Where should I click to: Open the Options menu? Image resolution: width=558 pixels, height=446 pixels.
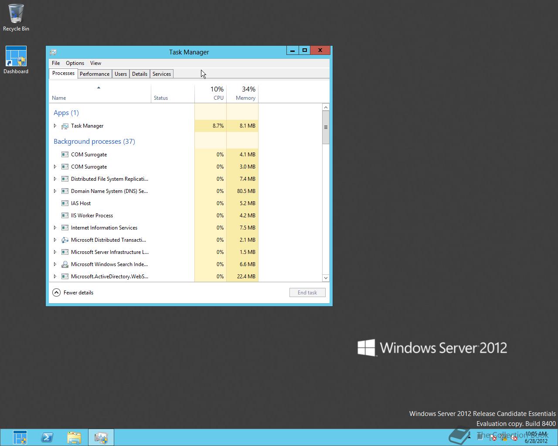[x=75, y=63]
